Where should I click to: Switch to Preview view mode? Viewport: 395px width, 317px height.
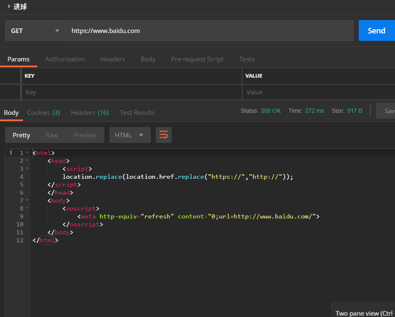85,135
